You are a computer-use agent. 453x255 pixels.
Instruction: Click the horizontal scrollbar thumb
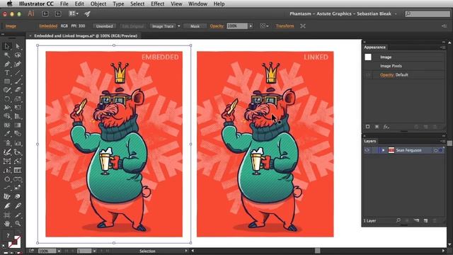click(x=318, y=251)
